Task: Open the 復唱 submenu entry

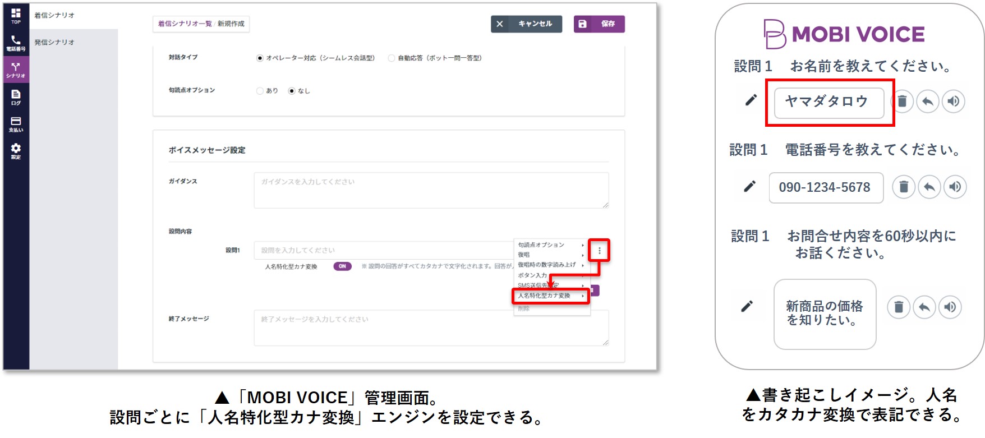Action: point(551,255)
